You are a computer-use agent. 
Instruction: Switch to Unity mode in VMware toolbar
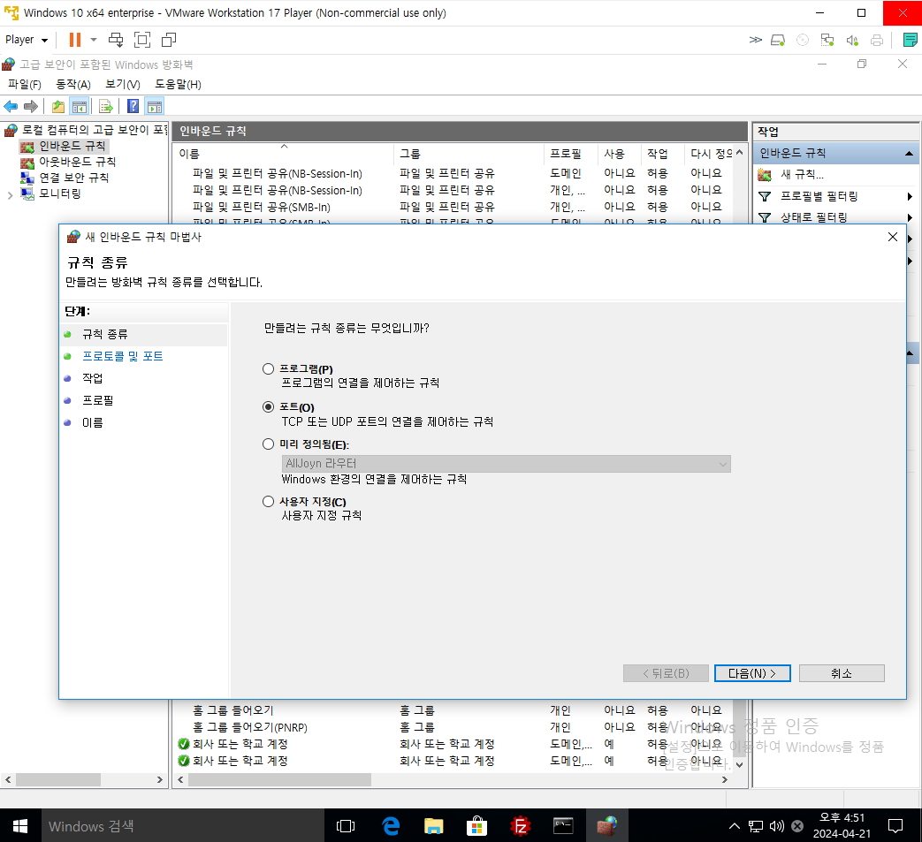[x=169, y=40]
